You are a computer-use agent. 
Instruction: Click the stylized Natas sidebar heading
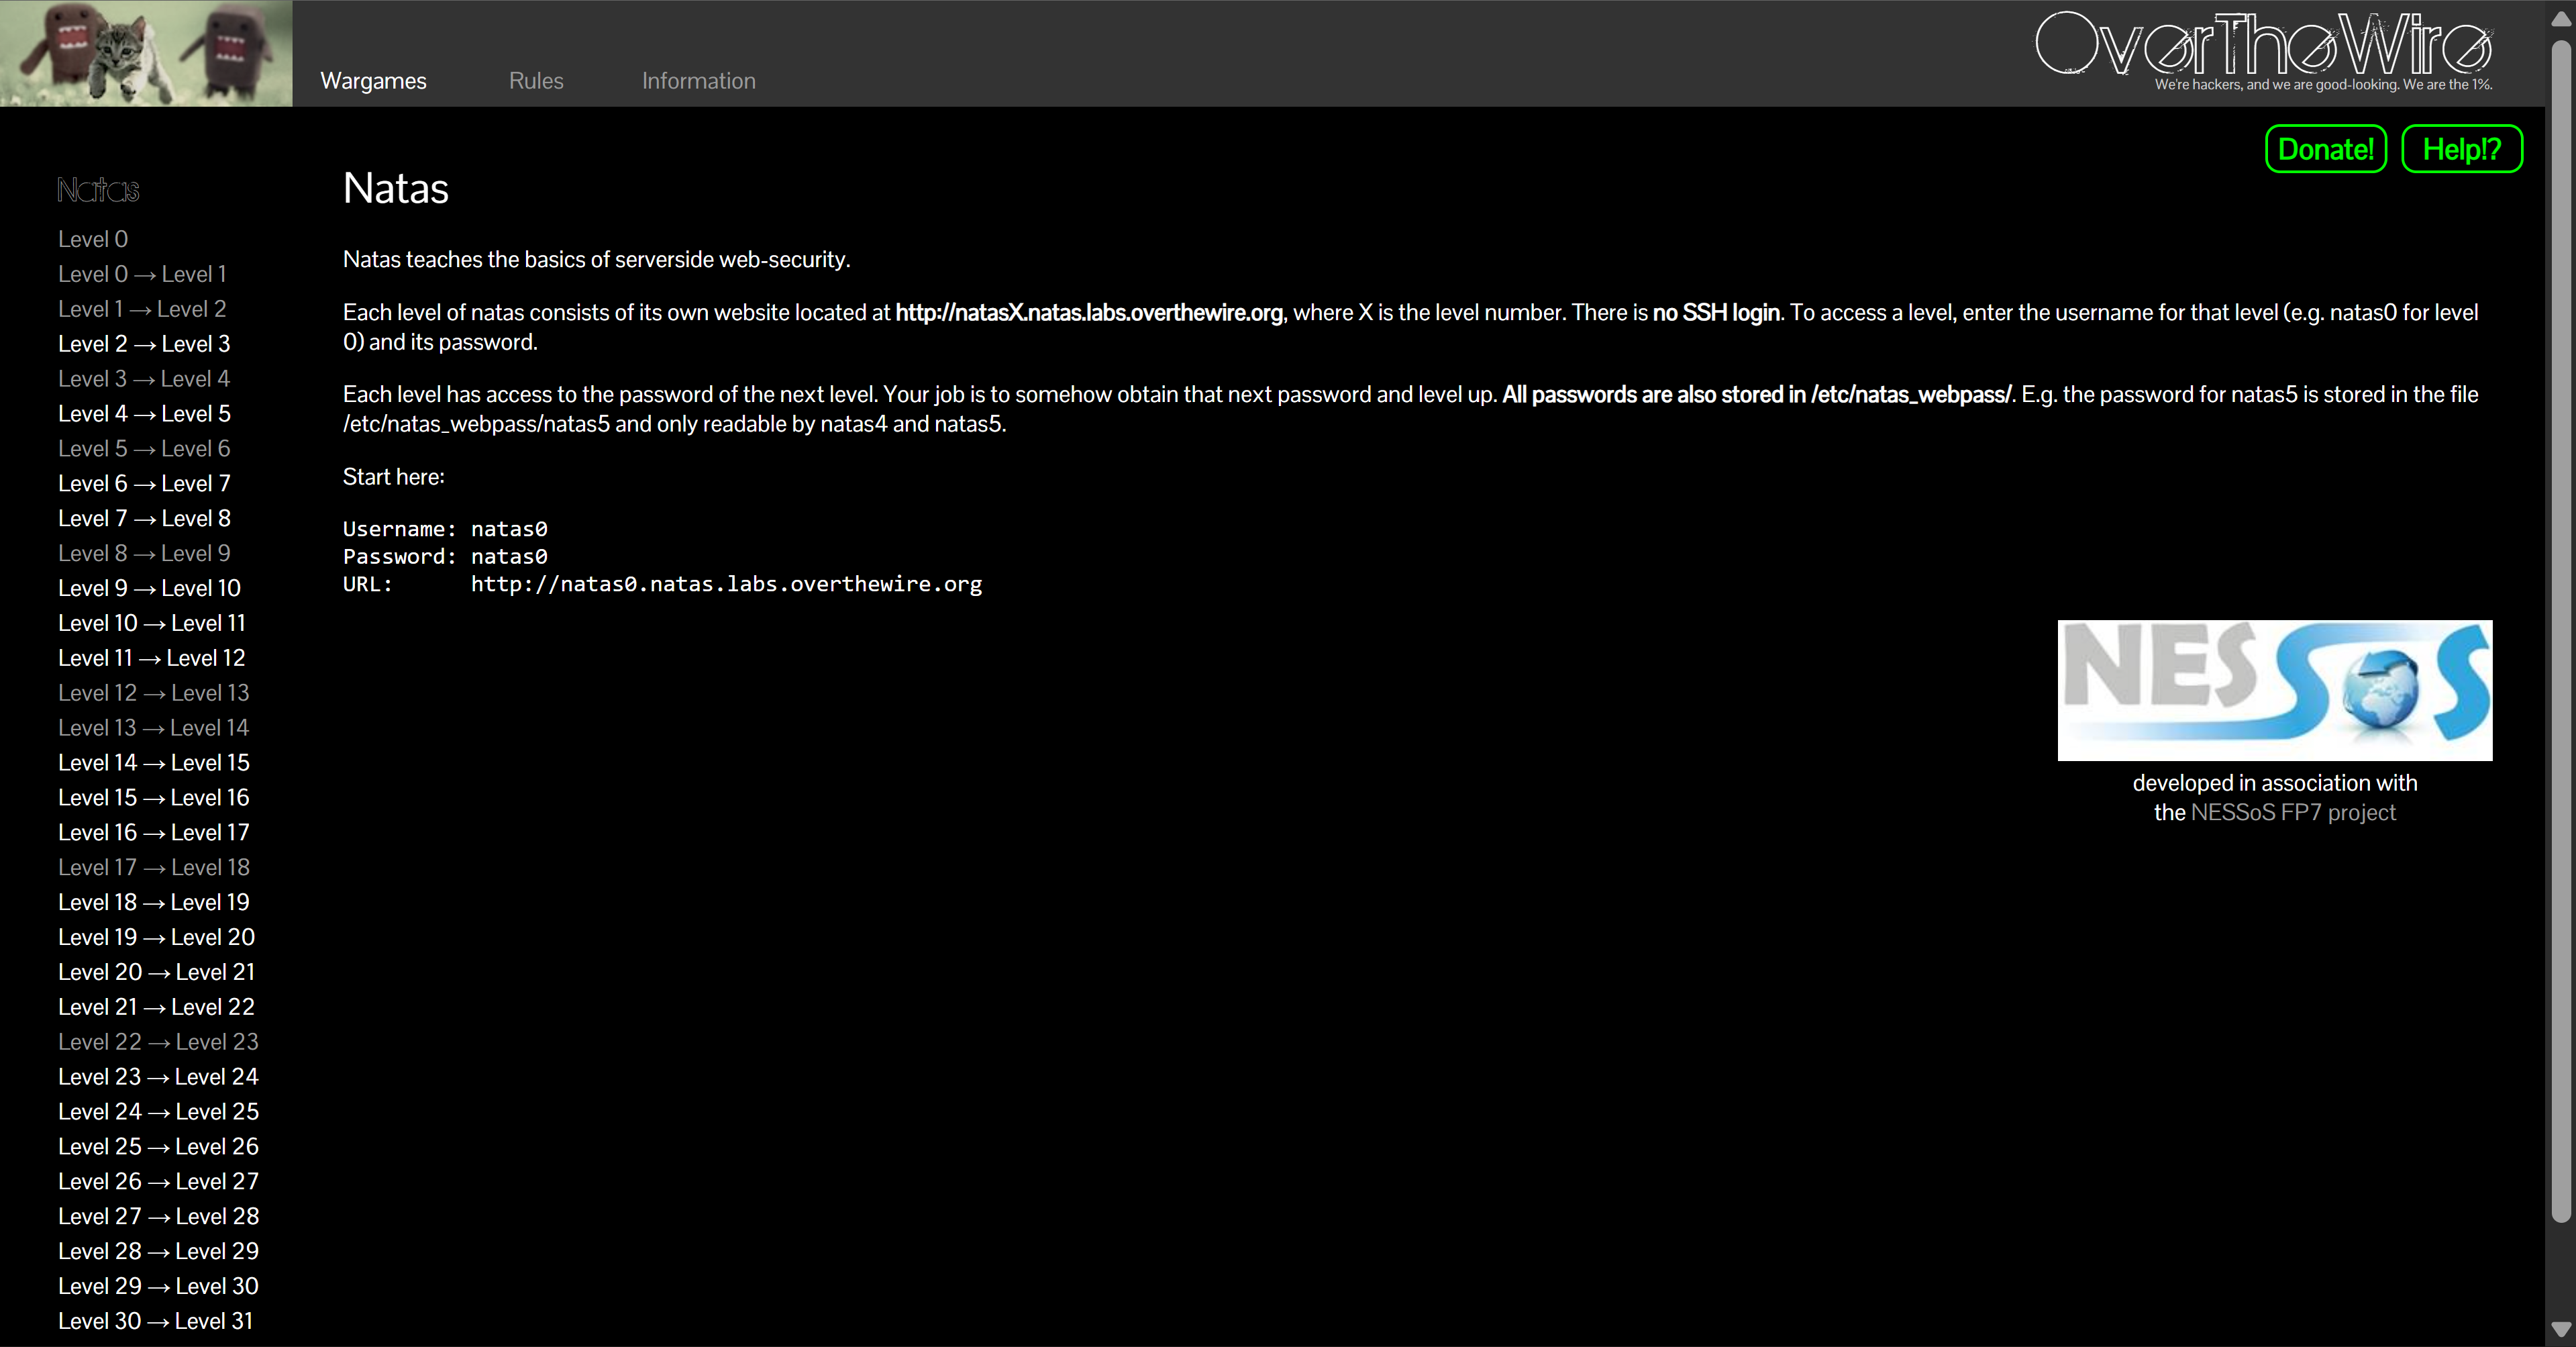(x=98, y=190)
